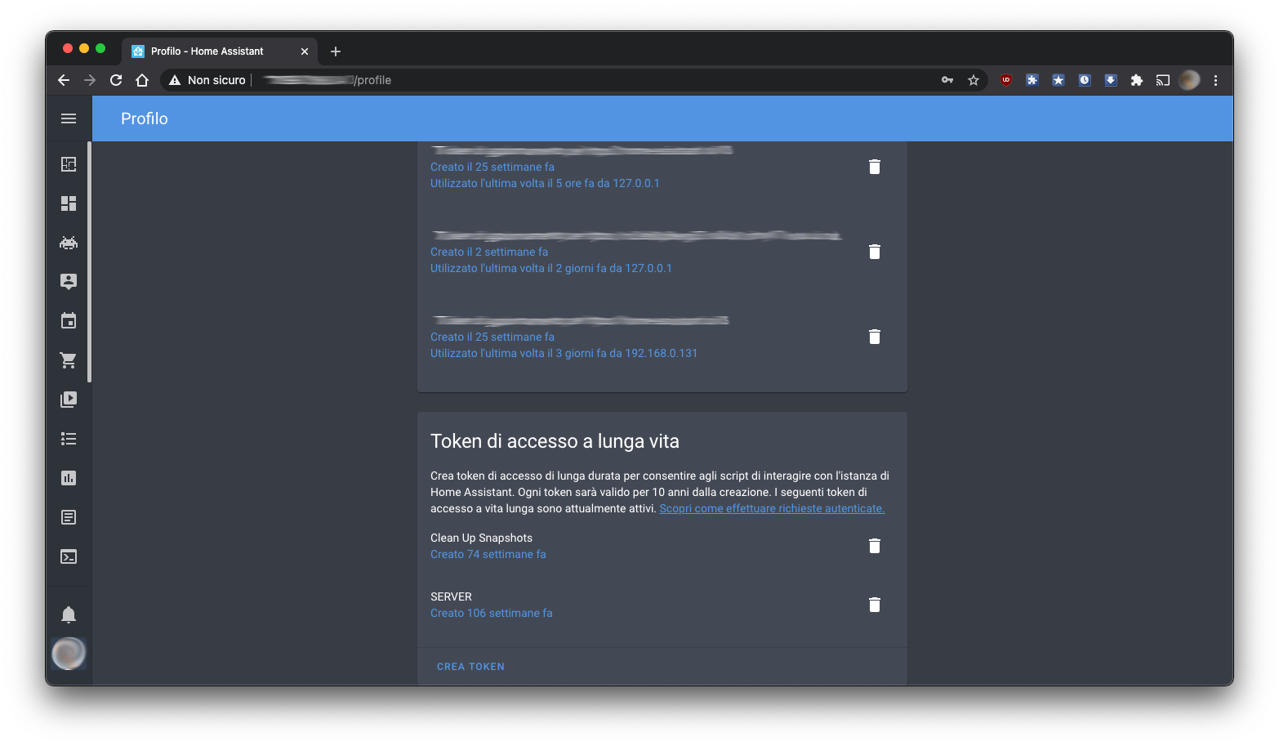Click the 'SERVER' token name

pos(451,596)
